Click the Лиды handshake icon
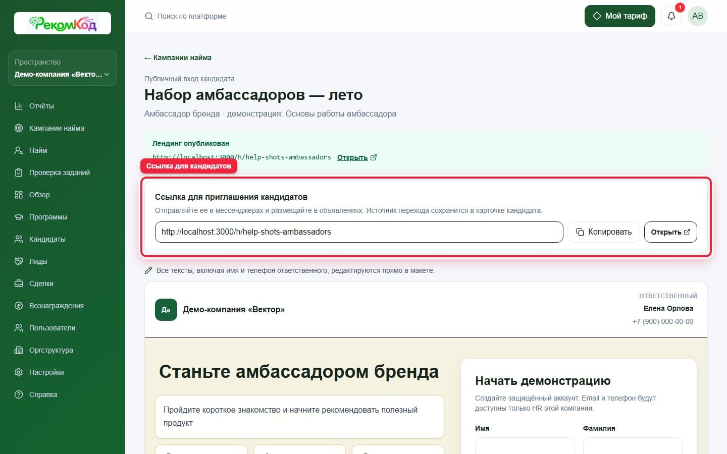 [x=19, y=261]
